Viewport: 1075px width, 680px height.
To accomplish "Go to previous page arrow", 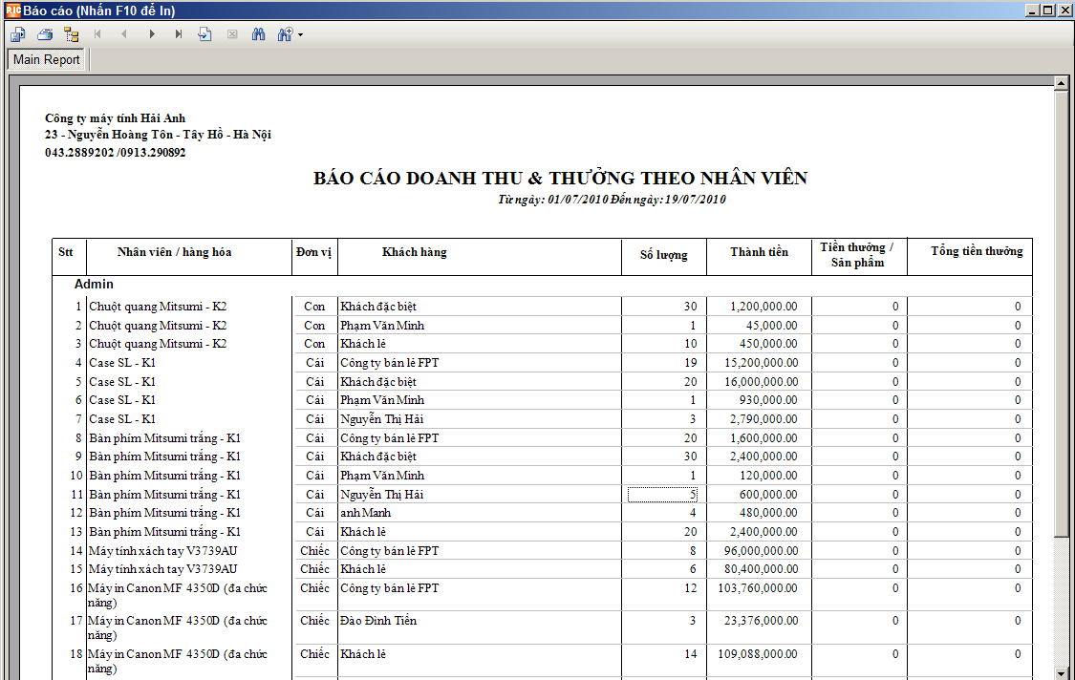I will [124, 34].
